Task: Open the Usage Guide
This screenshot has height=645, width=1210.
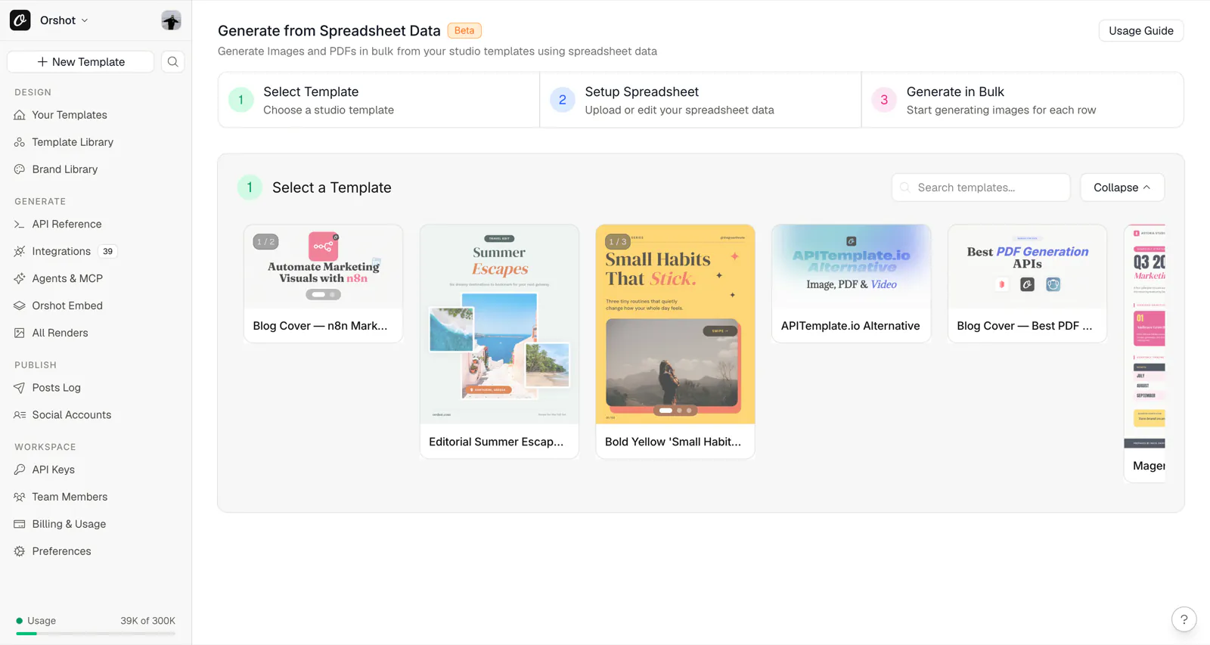Action: click(1140, 31)
